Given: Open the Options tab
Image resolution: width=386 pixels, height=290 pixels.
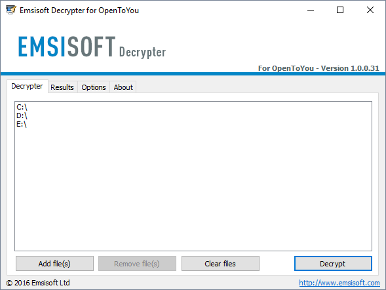Looking at the screenshot, I should 94,87.
